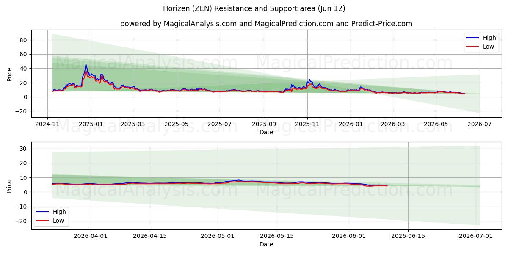The image size is (508, 254).
Task: Click the bottom chart 'Date' axis label
Action: [x=266, y=245]
